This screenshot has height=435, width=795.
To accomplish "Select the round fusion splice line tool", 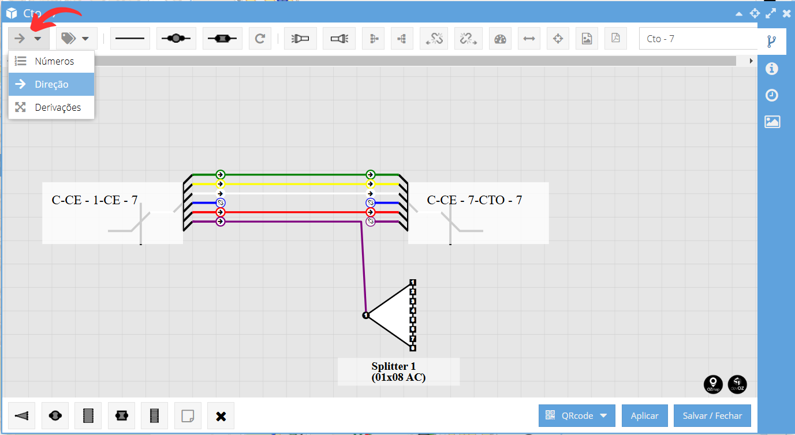I will click(176, 39).
